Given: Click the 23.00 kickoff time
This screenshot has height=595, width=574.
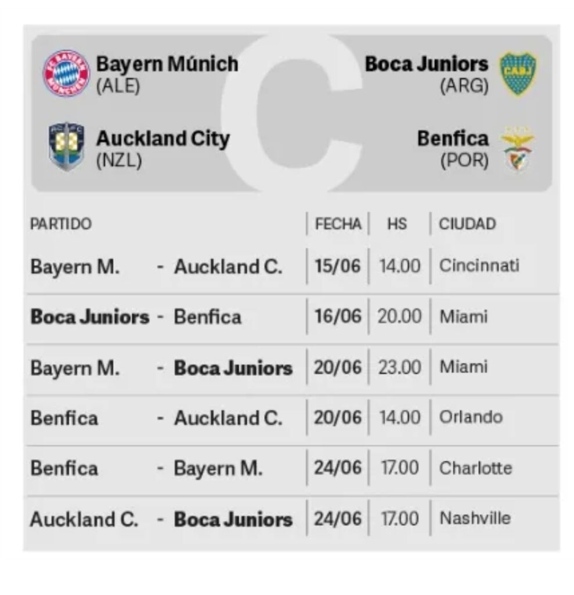Looking at the screenshot, I should coord(399,367).
